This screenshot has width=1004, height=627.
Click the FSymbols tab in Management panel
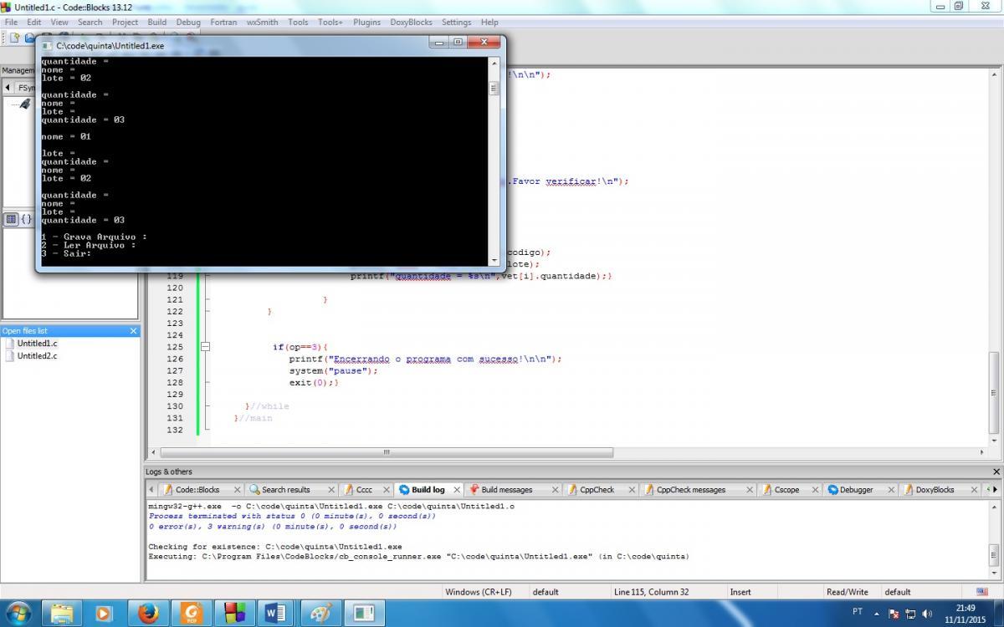(x=25, y=88)
